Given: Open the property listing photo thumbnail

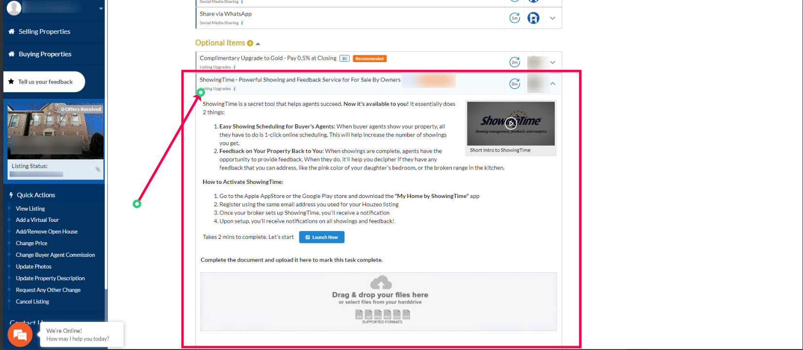Looking at the screenshot, I should click(x=55, y=131).
